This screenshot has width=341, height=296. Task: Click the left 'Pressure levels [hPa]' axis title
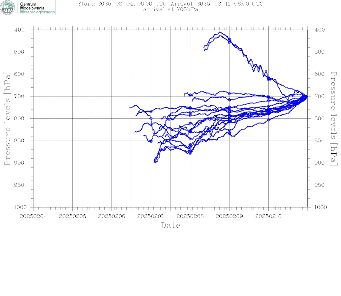[7, 118]
